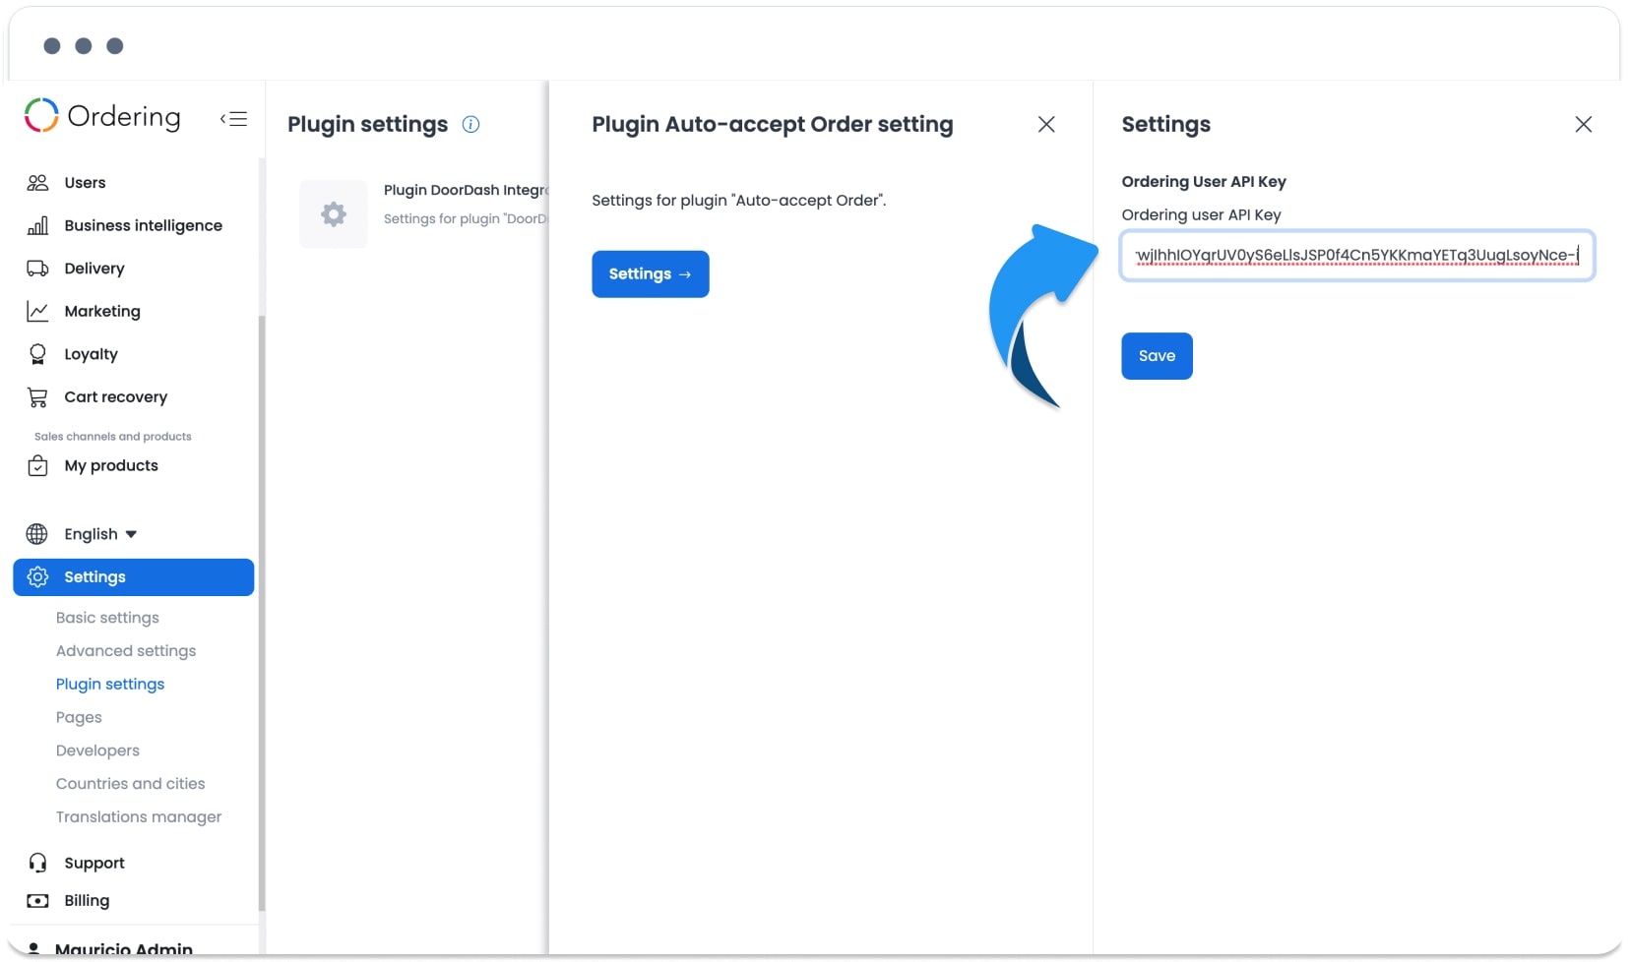Viewport: 1630px width, 962px height.
Task: Open Business intelligence section
Action: click(143, 225)
